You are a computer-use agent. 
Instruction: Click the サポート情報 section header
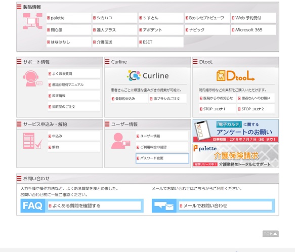pos(59,62)
